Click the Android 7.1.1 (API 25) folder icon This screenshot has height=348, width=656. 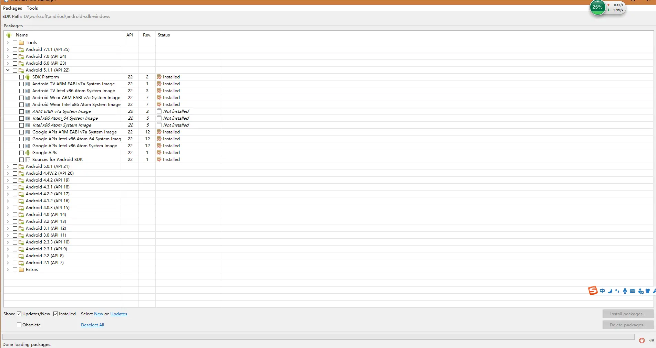pos(21,50)
